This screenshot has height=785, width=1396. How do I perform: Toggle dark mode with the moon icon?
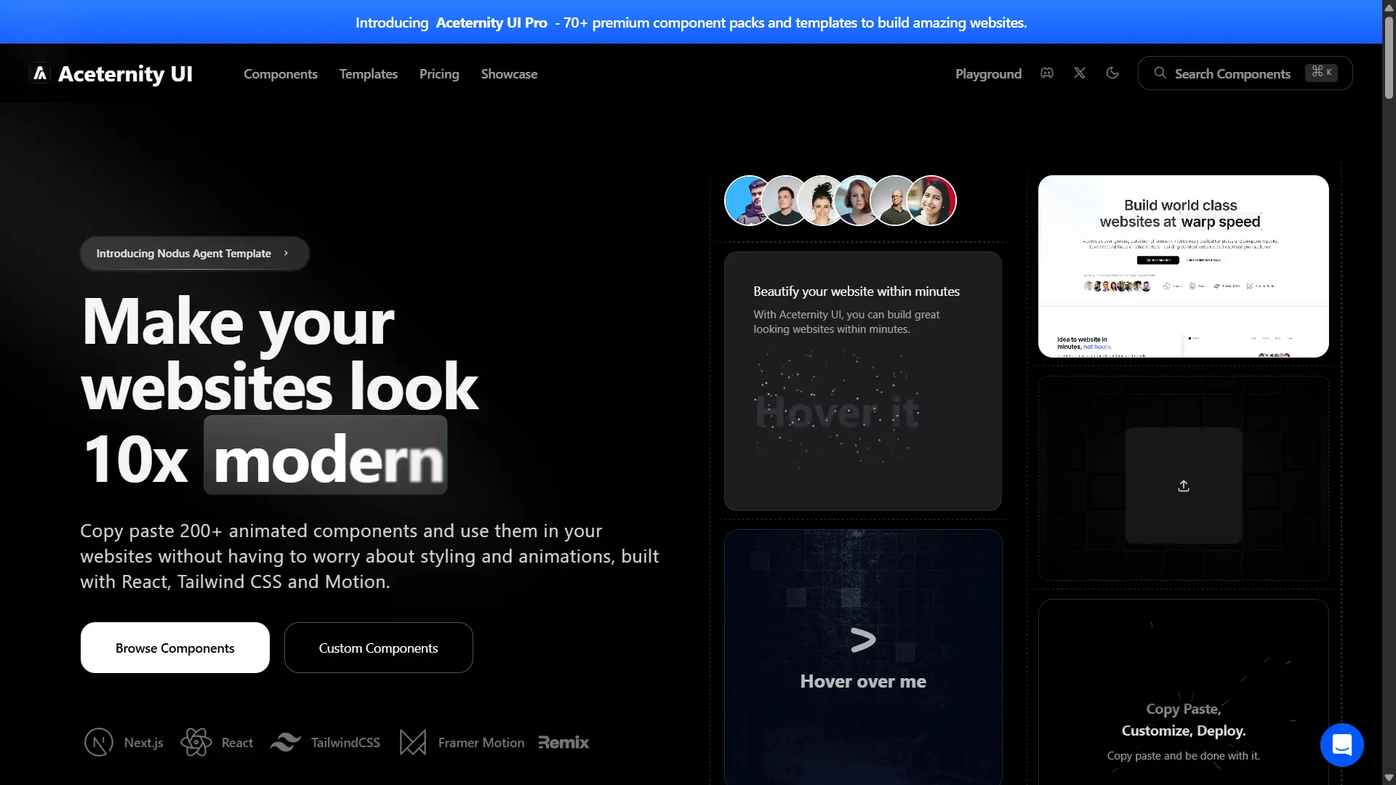click(x=1112, y=73)
